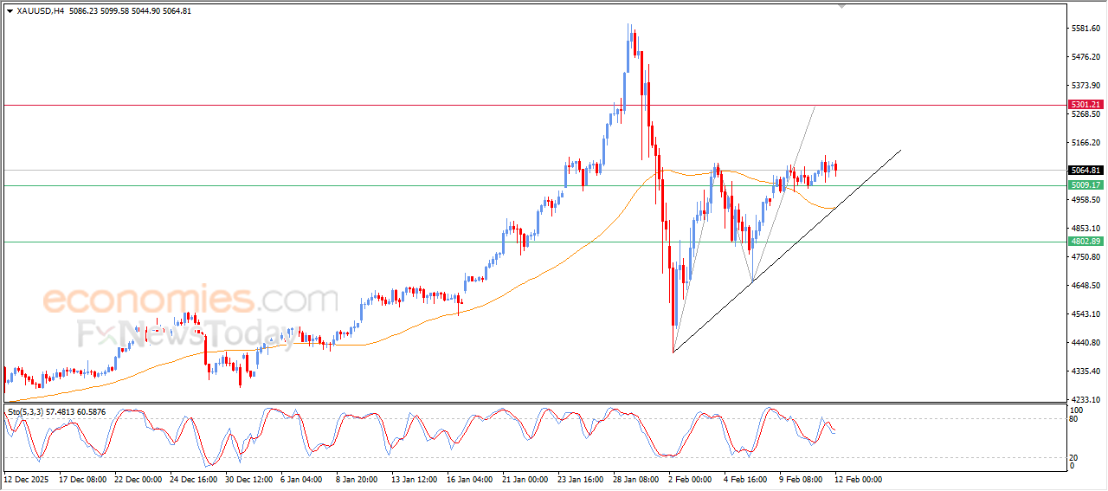The width and height of the screenshot is (1108, 491).
Task: Click the black 5064.81 current price tag
Action: pos(1085,171)
